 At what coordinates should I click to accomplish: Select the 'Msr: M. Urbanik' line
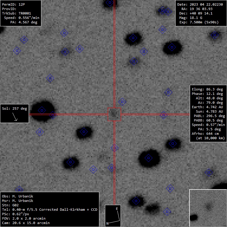click(x=17, y=201)
